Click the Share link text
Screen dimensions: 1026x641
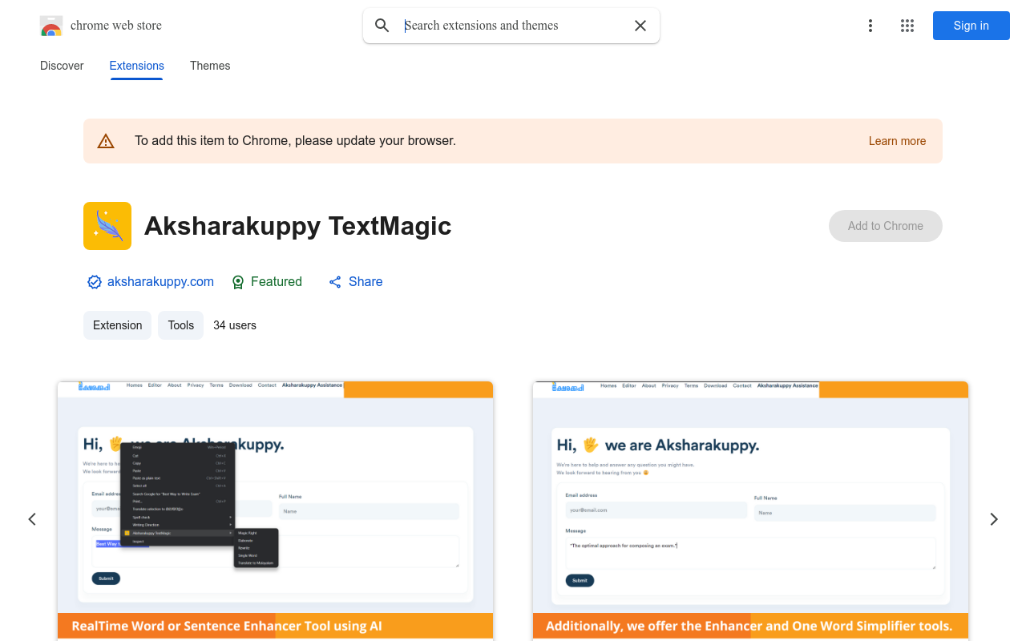tap(366, 282)
